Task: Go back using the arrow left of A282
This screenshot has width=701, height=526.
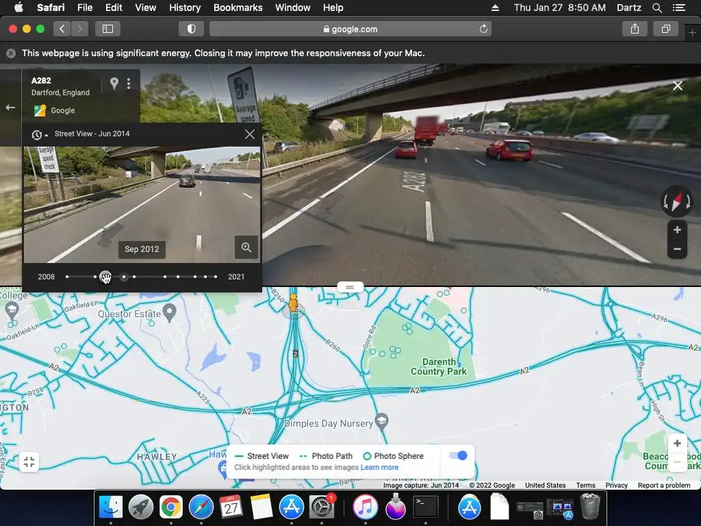Action: pos(10,108)
